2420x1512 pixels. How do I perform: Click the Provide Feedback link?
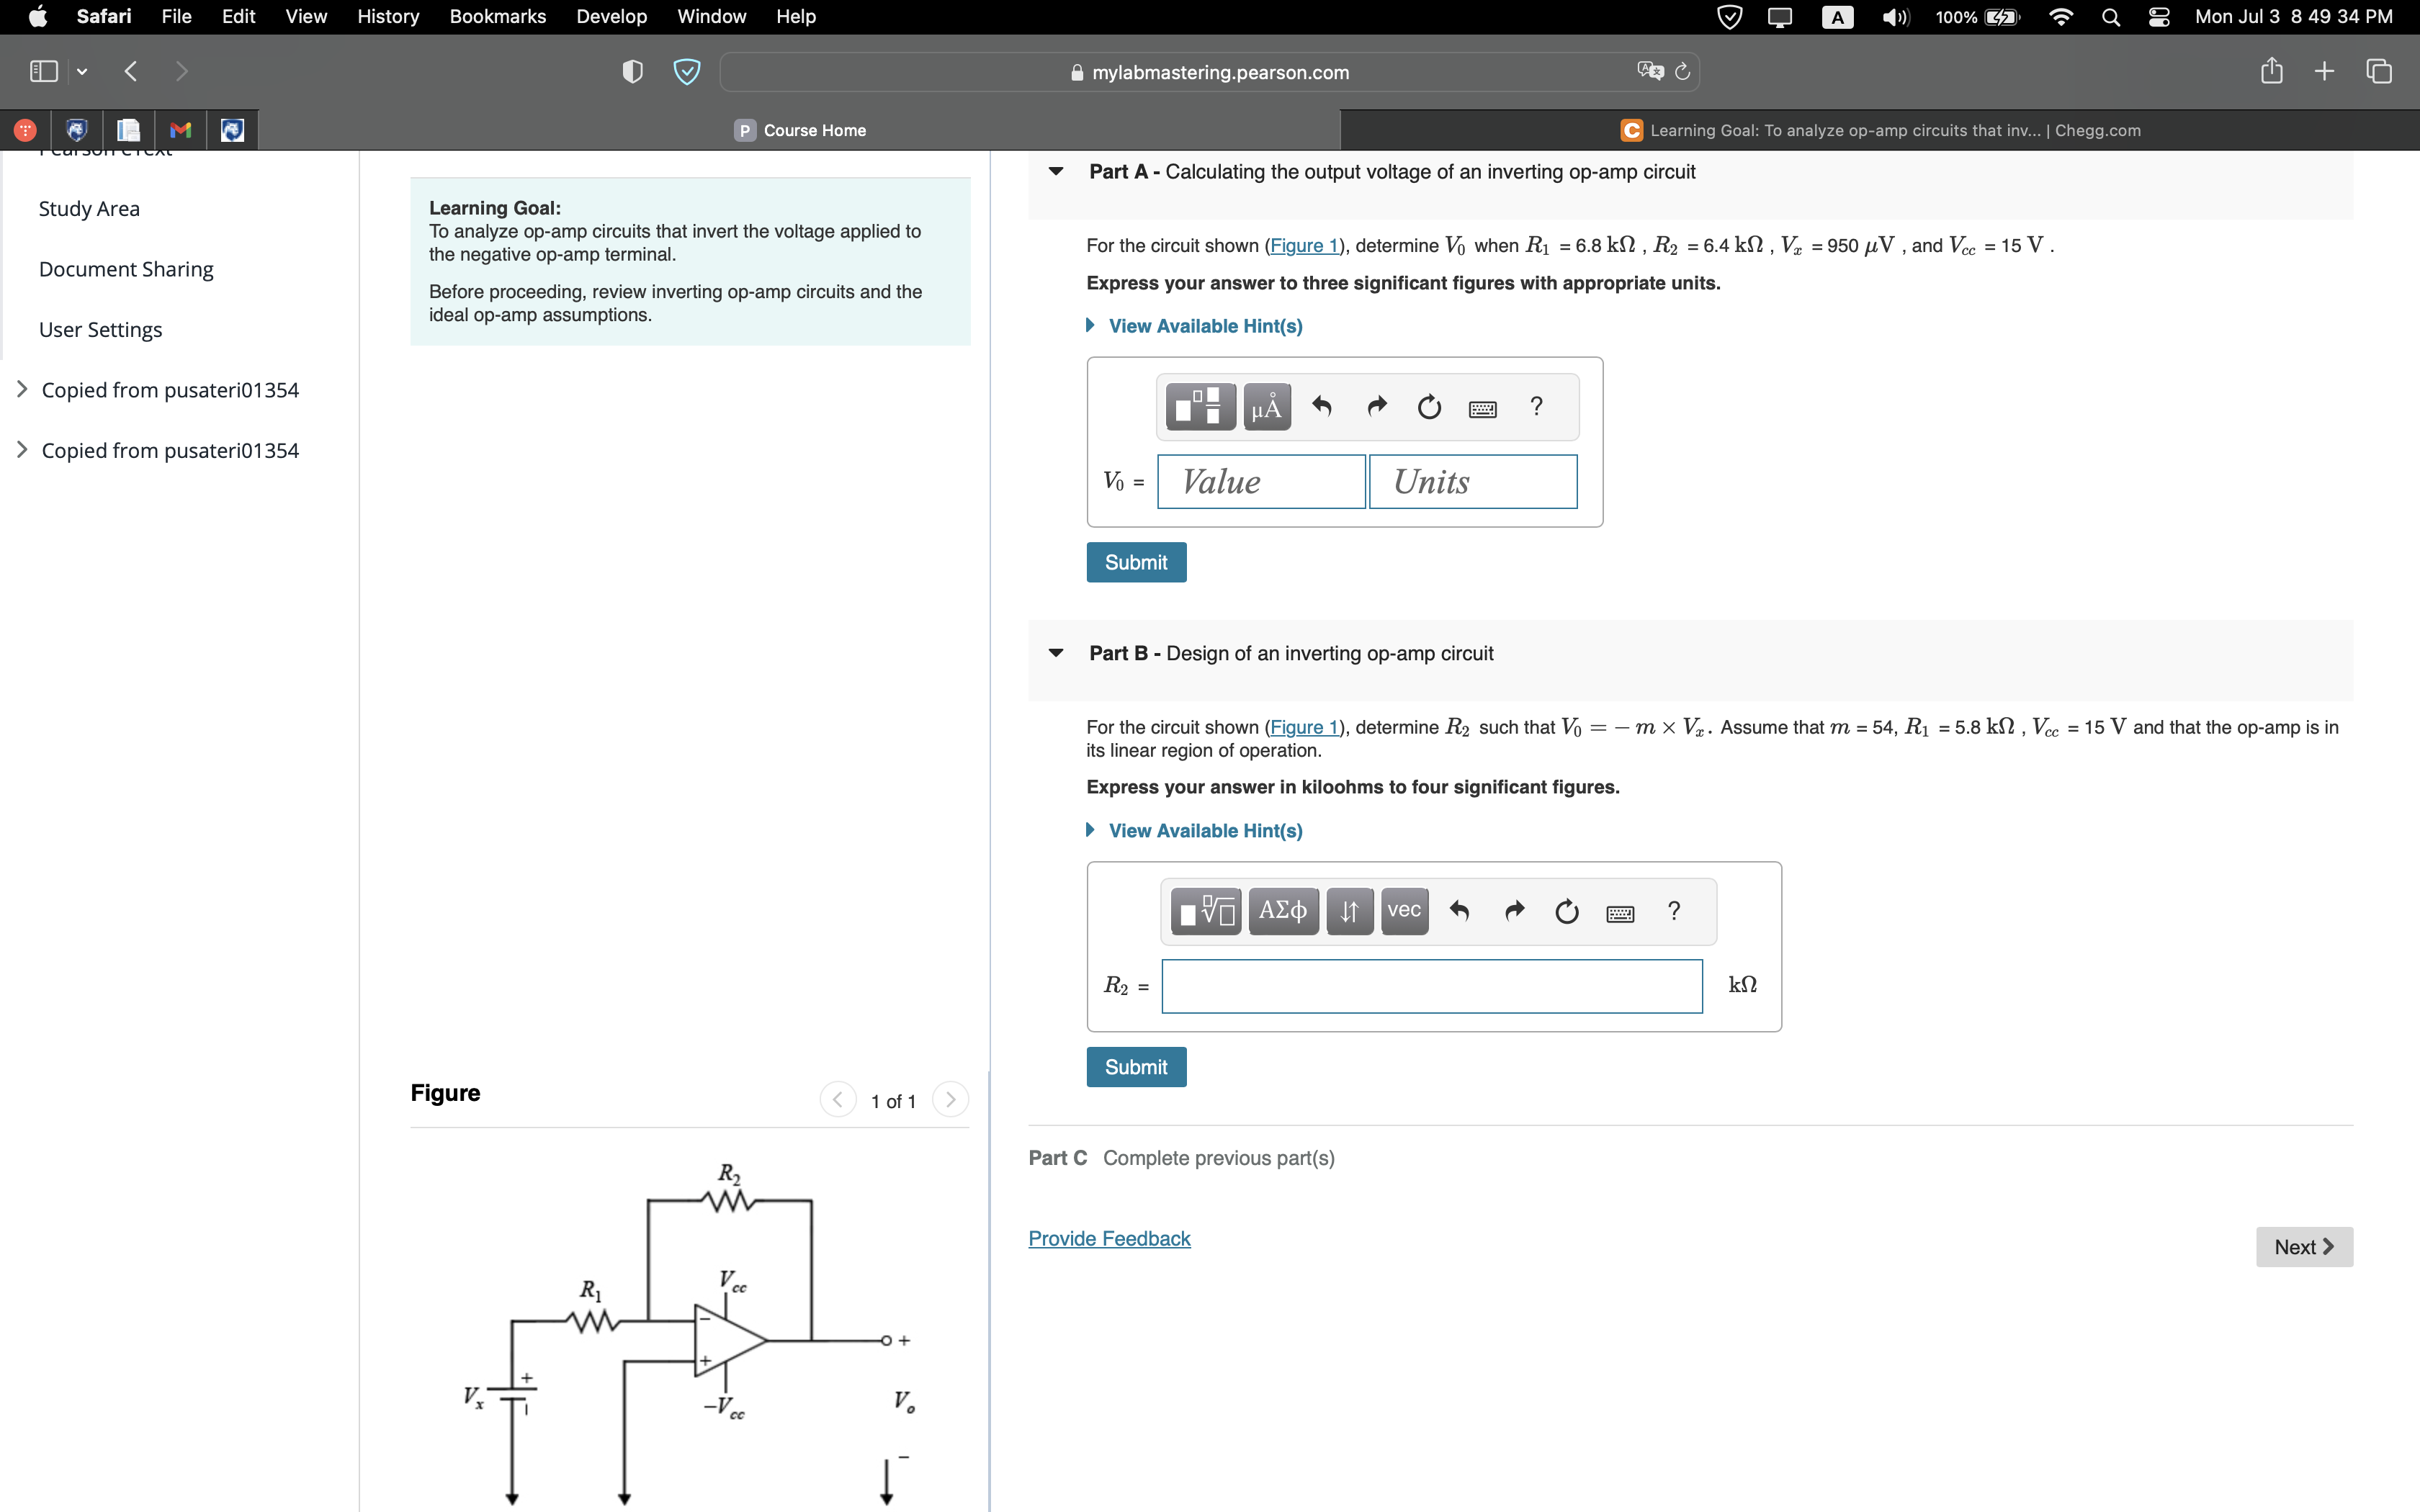click(1108, 1238)
